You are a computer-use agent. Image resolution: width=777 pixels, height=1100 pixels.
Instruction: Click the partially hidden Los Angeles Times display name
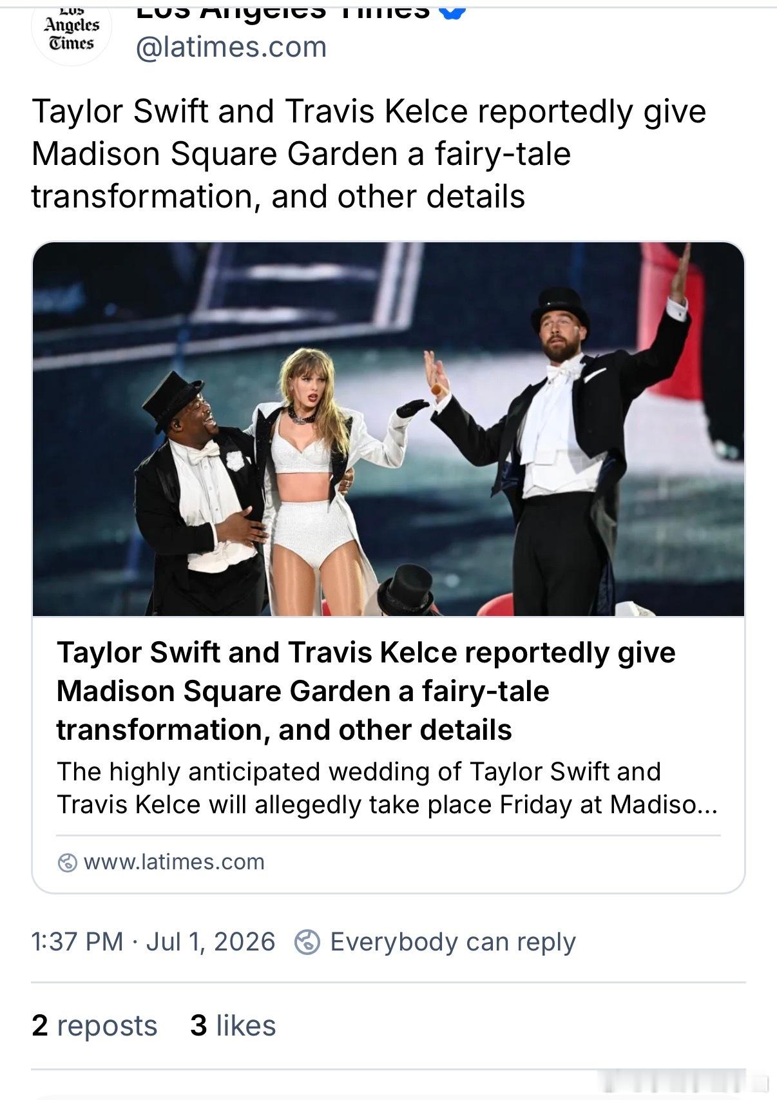(x=283, y=10)
